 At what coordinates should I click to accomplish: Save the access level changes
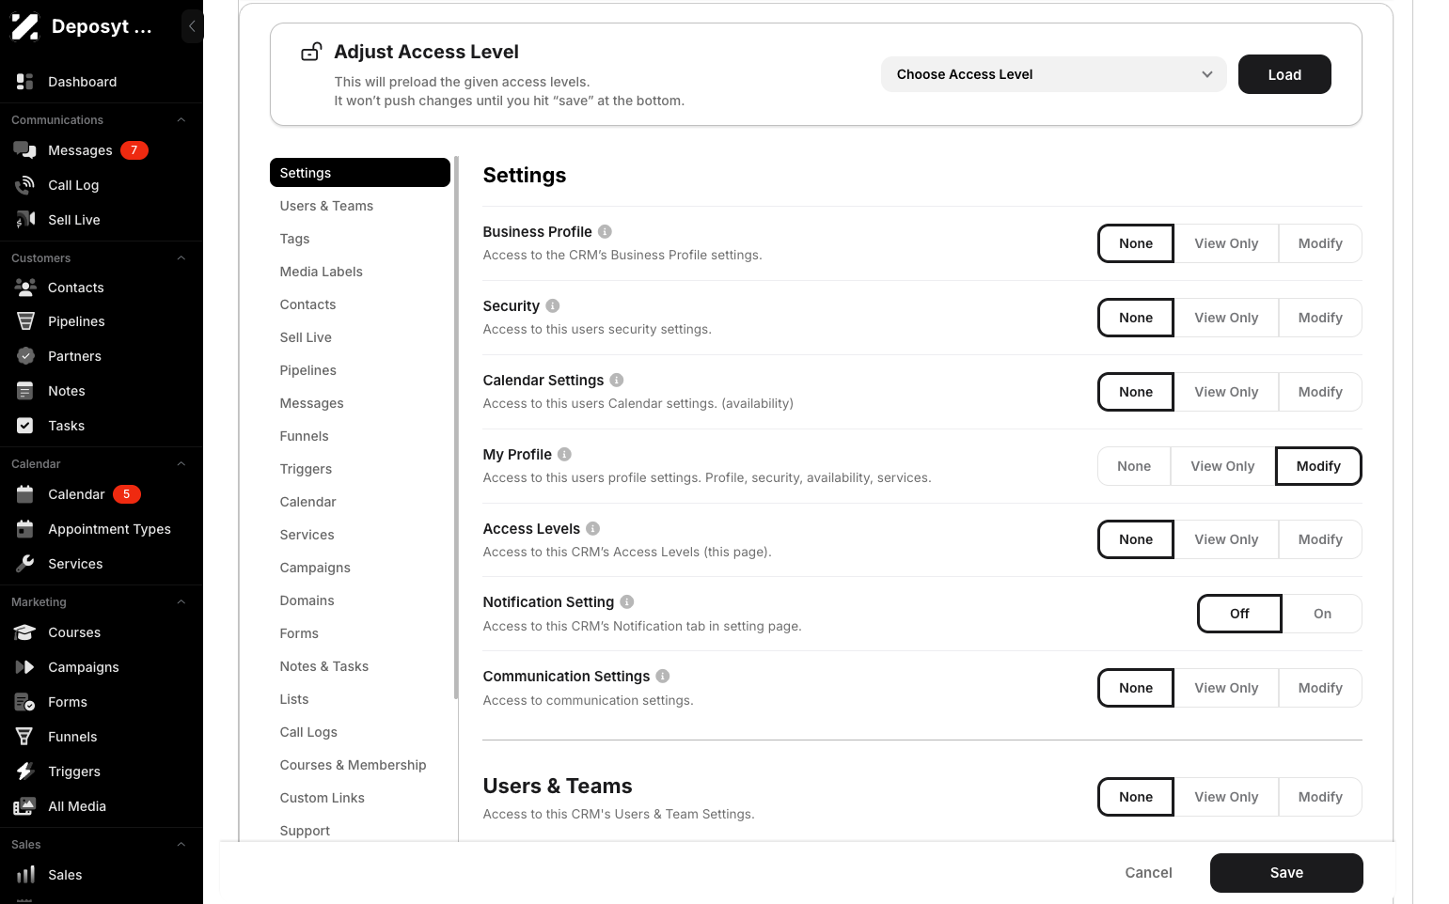click(x=1286, y=873)
